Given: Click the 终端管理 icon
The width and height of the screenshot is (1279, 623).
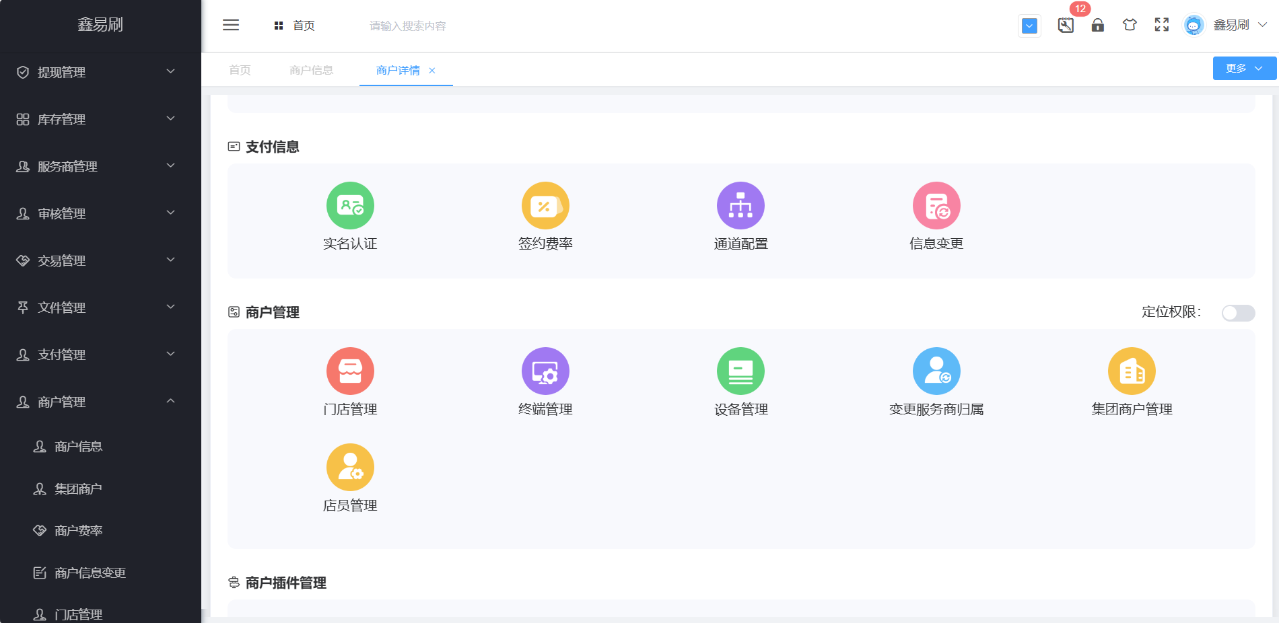Looking at the screenshot, I should tap(545, 371).
